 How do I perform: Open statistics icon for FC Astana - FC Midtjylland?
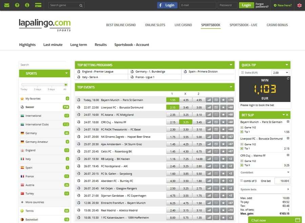[x=209, y=115]
